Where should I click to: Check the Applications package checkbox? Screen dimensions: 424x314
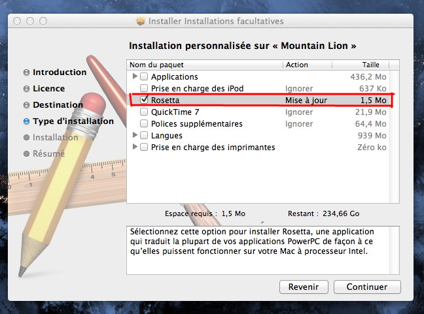click(144, 76)
